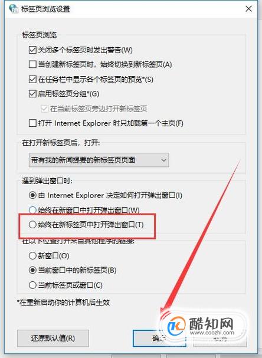Click the dropdown arrow of new tab page combo
Screen dimensions: 262x358
[x=163, y=160]
